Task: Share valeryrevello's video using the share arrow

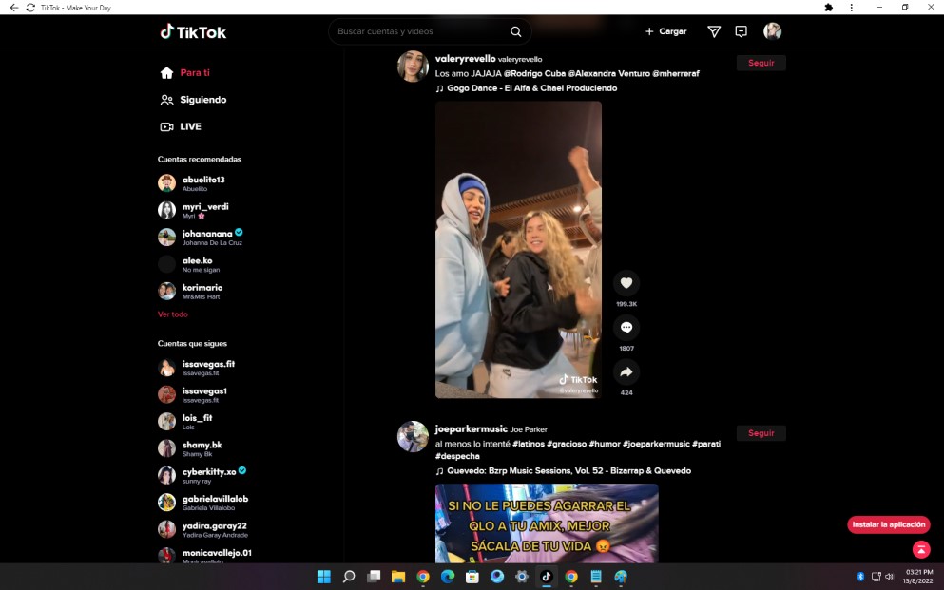Action: (x=626, y=372)
